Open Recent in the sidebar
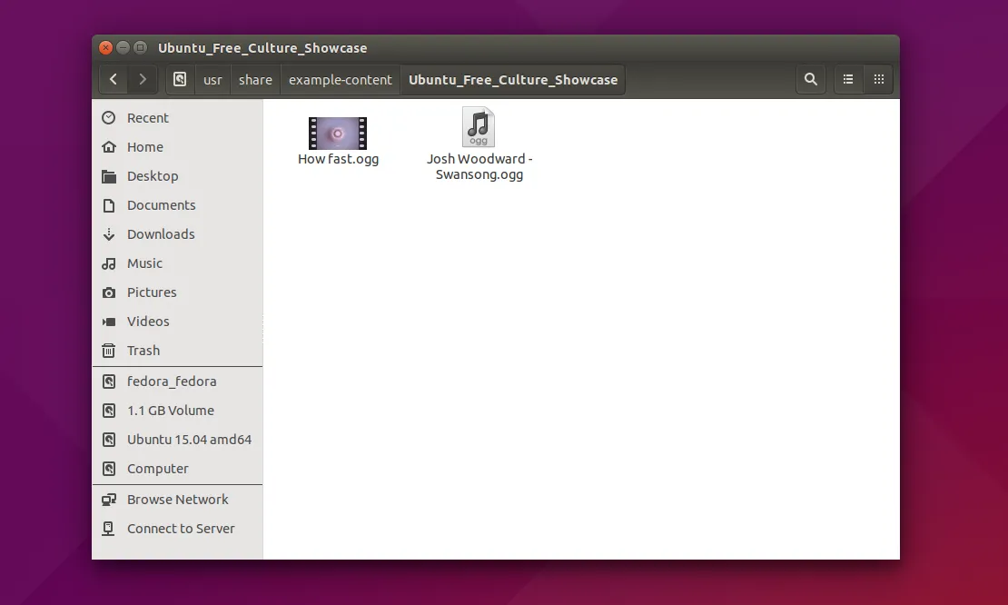 point(148,118)
